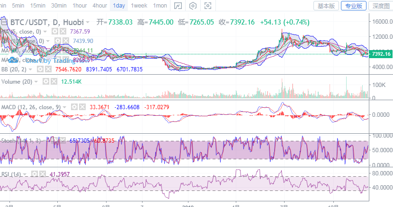Select the 4hour interval tab

tap(99, 6)
